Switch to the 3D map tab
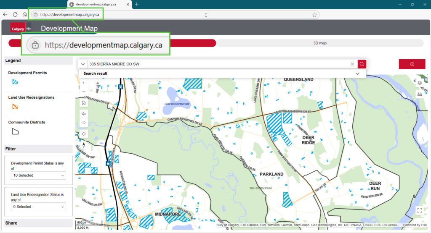The height and width of the screenshot is (233, 431). [320, 43]
